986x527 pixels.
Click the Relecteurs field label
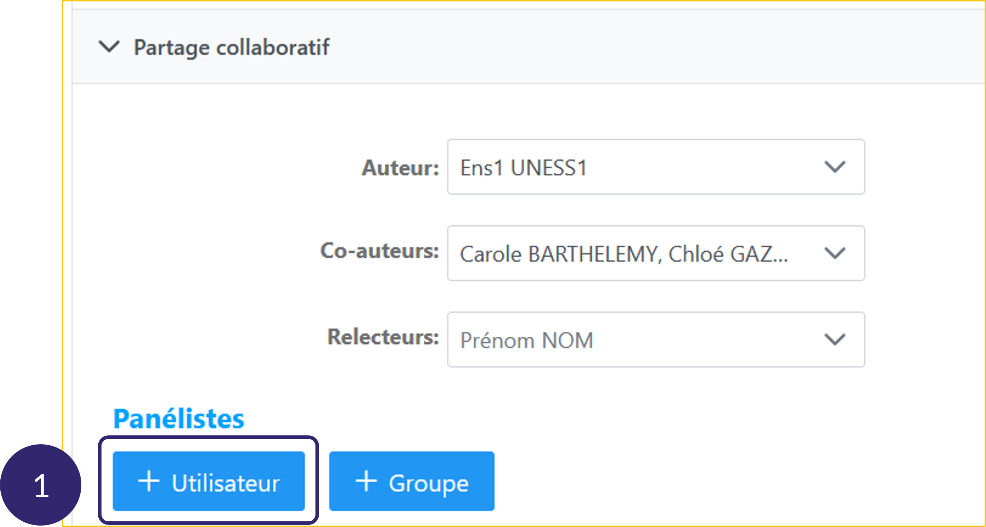click(x=383, y=337)
